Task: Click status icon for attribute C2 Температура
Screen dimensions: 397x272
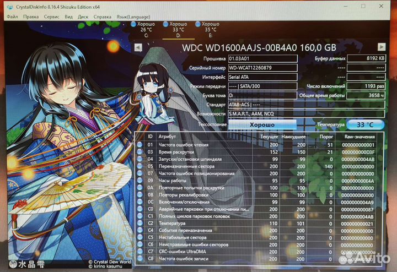Action: tap(140, 223)
